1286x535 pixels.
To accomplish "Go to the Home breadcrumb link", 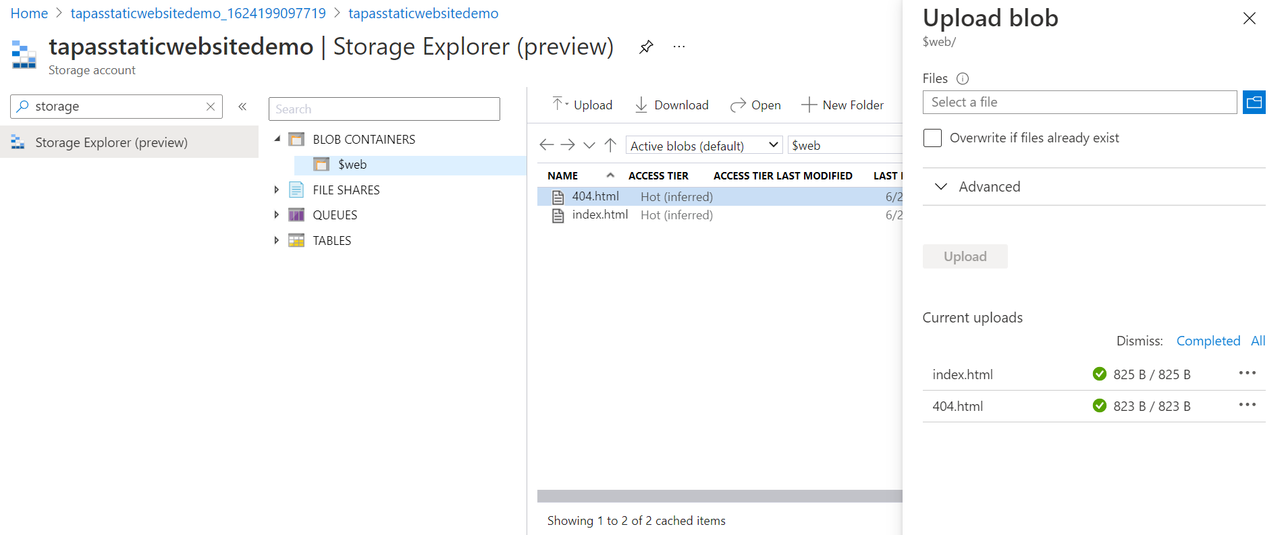I will point(29,13).
